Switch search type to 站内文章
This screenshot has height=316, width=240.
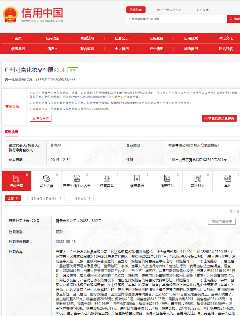[202, 10]
